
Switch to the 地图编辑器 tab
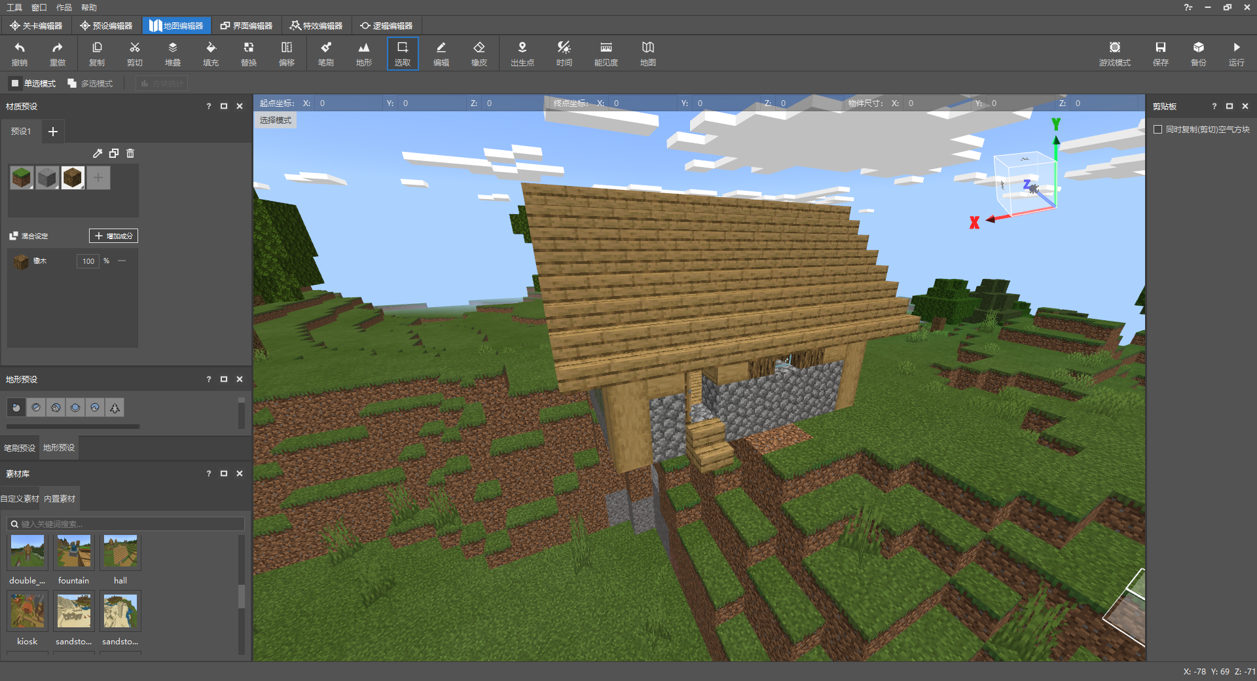pyautogui.click(x=177, y=26)
